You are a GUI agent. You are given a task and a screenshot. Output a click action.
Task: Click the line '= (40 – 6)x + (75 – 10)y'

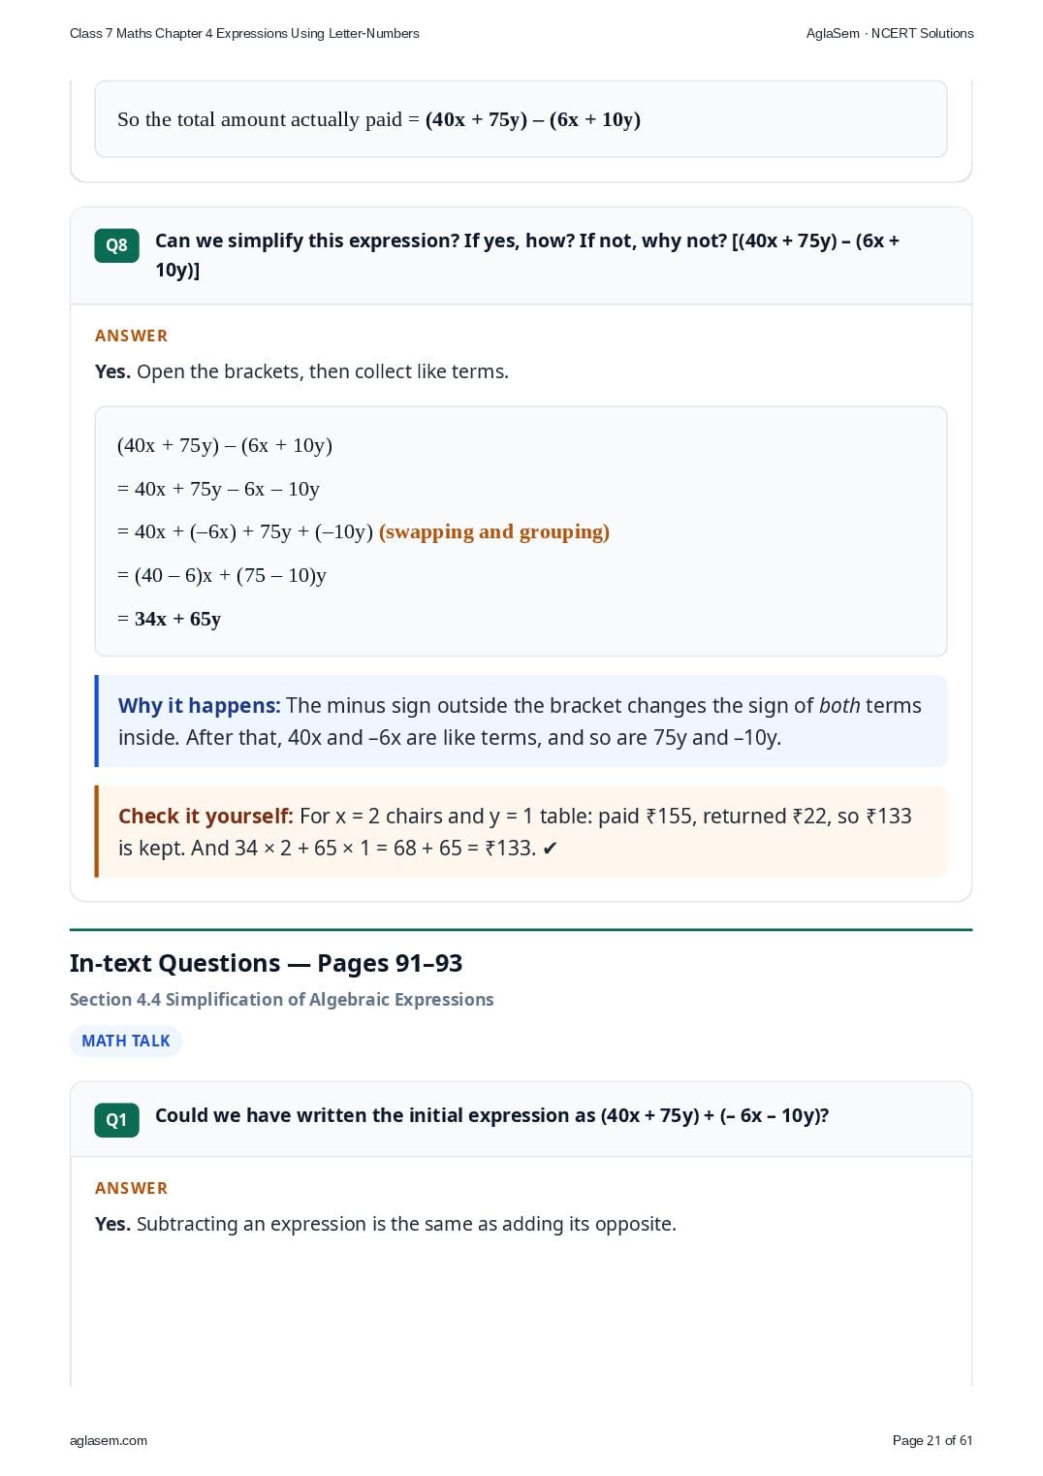[222, 575]
